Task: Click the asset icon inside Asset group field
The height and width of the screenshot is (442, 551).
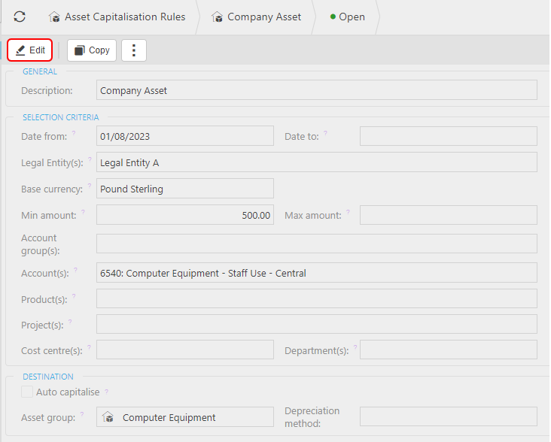Action: coord(108,416)
